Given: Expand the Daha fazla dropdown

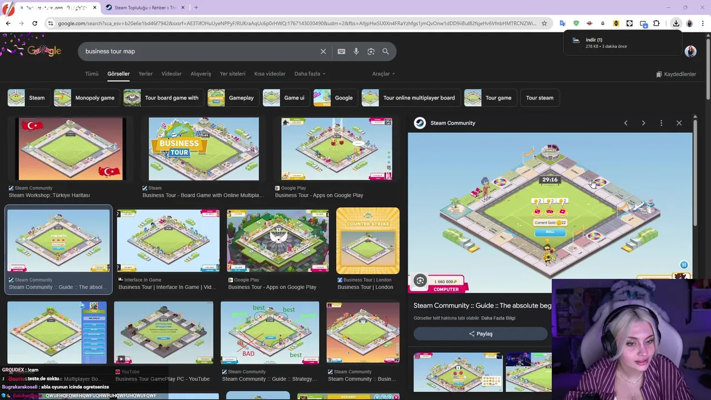Looking at the screenshot, I should coord(309,74).
